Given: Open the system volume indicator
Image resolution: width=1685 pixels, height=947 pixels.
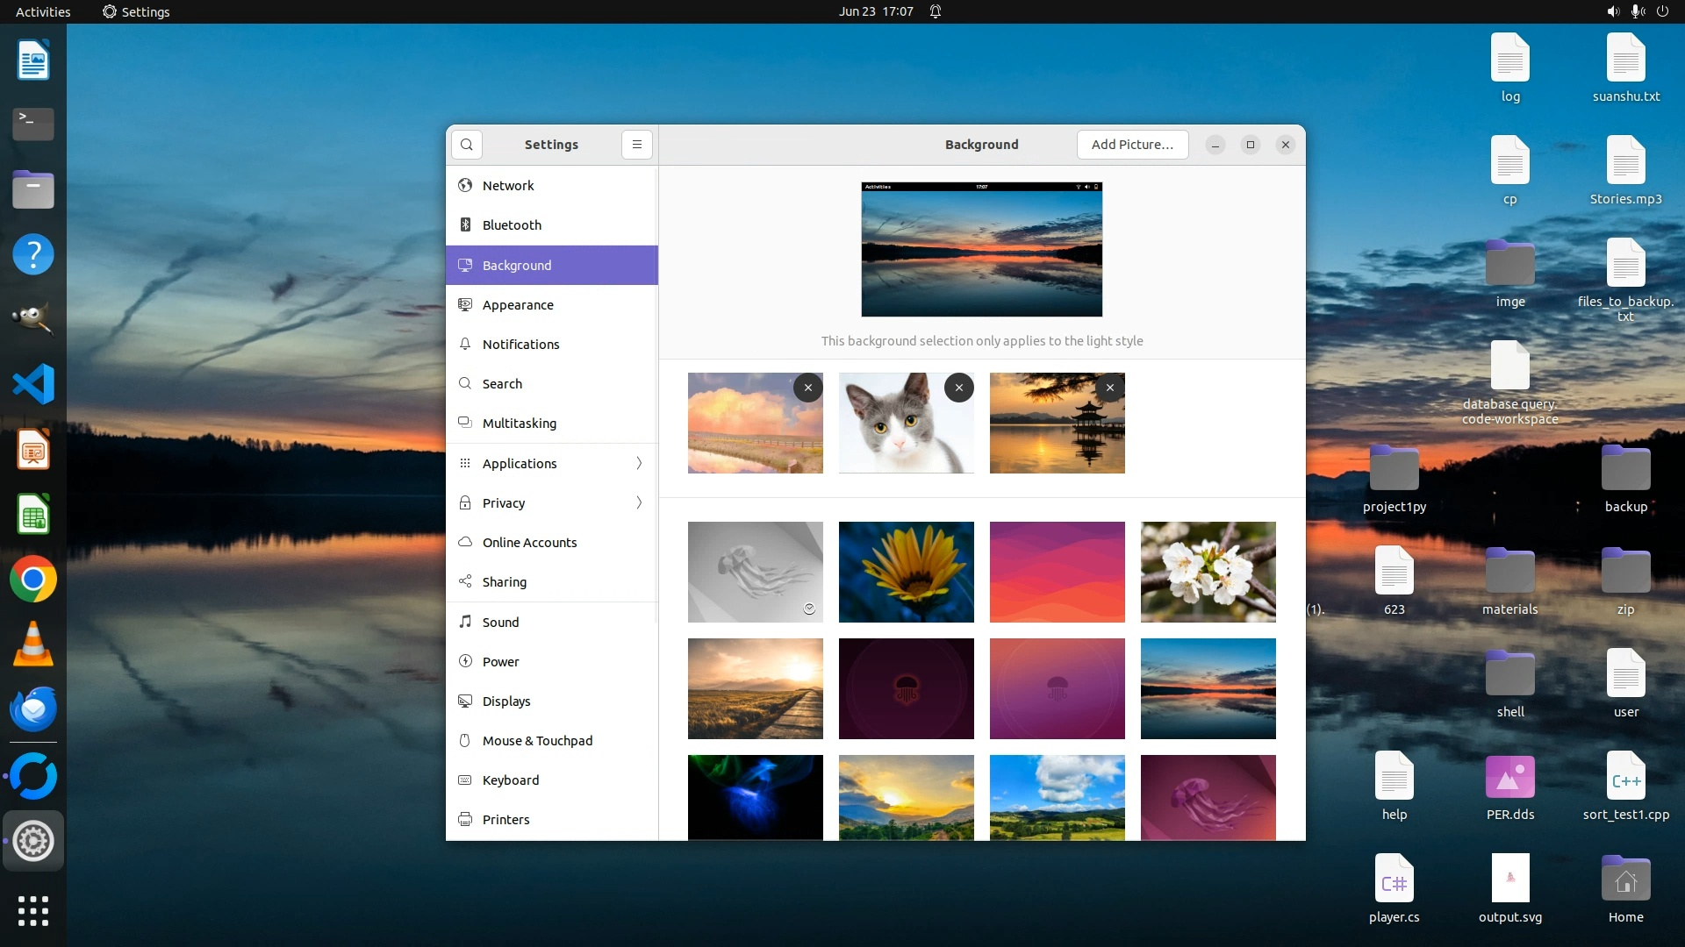Looking at the screenshot, I should pyautogui.click(x=1613, y=11).
